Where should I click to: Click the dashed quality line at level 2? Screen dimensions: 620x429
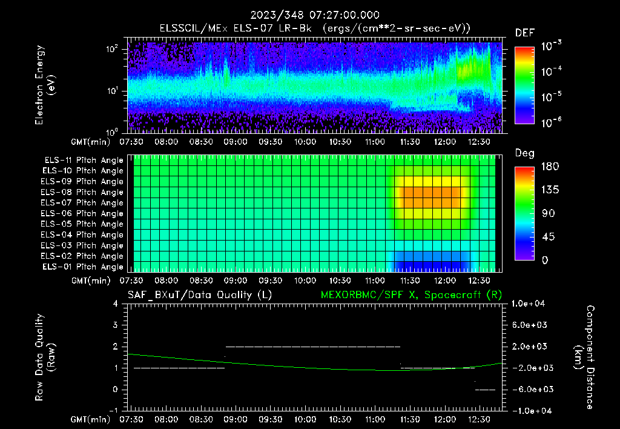click(x=312, y=347)
